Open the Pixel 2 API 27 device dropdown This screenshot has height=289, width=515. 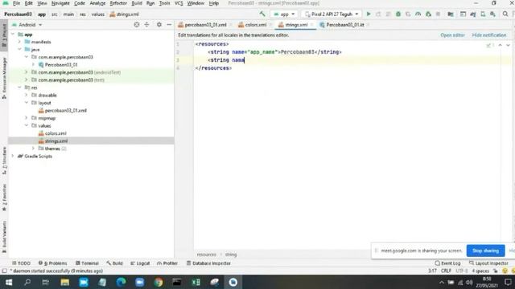[331, 14]
